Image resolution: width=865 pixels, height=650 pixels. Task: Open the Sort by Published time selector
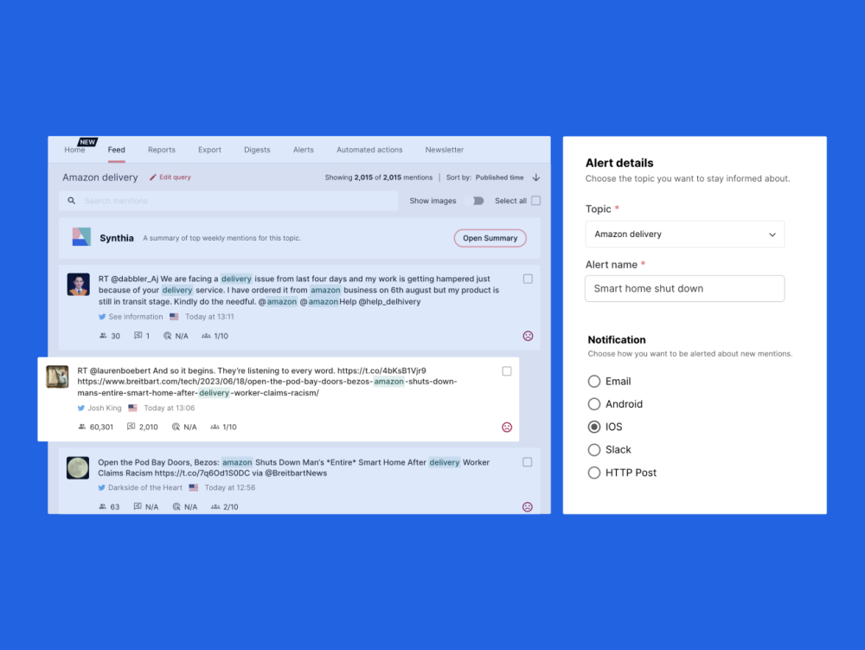click(x=485, y=177)
